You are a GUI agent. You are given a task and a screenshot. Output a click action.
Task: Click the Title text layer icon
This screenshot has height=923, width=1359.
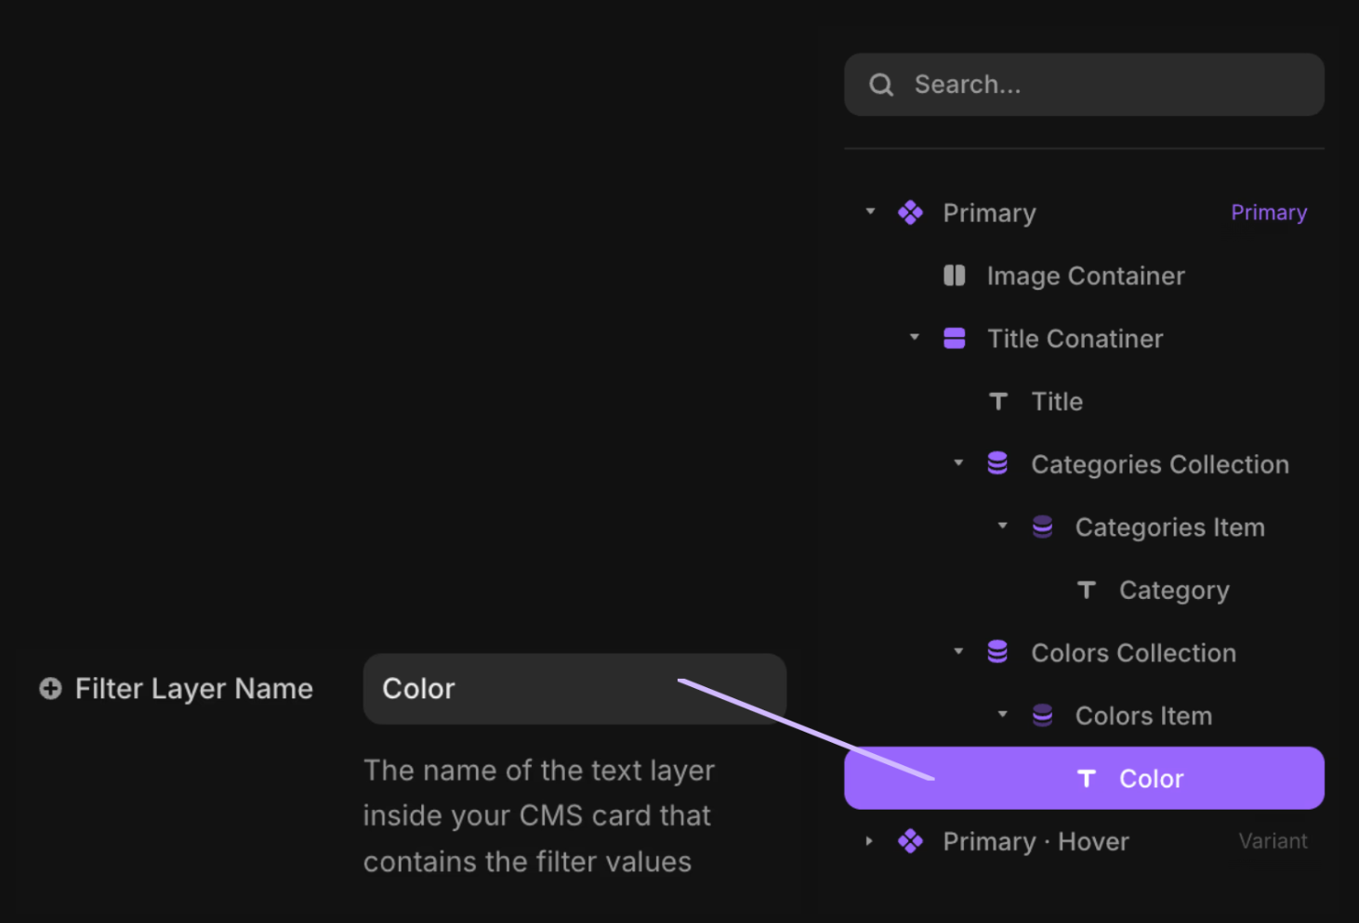coord(998,401)
